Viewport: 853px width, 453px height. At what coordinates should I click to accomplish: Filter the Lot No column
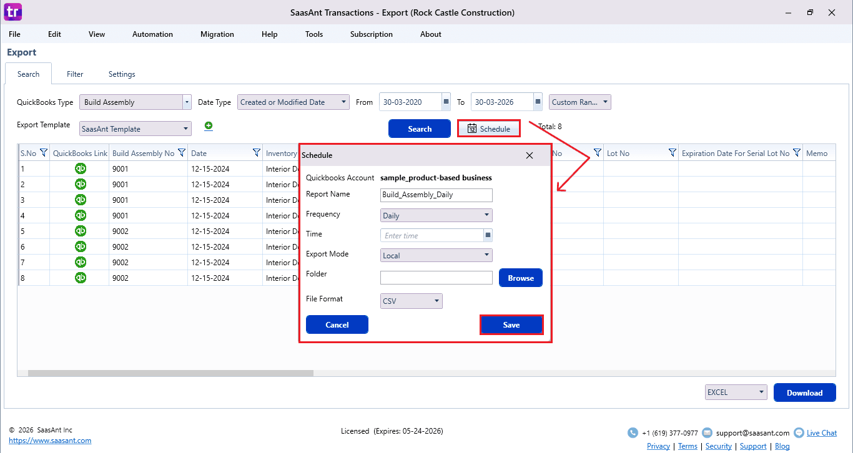[x=673, y=153]
